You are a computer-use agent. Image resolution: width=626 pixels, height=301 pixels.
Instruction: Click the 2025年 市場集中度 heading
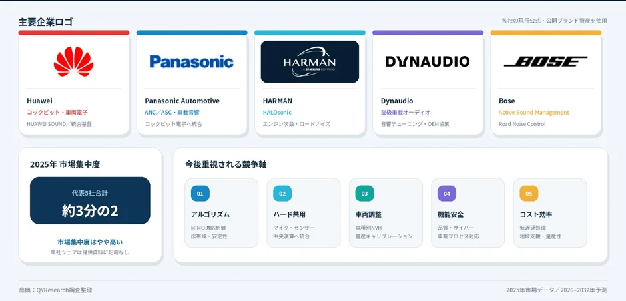click(x=65, y=164)
